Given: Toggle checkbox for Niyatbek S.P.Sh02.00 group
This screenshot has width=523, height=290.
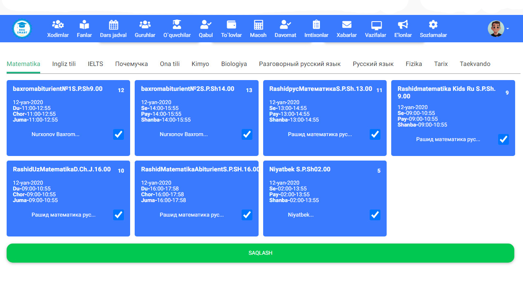Looking at the screenshot, I should 375,215.
